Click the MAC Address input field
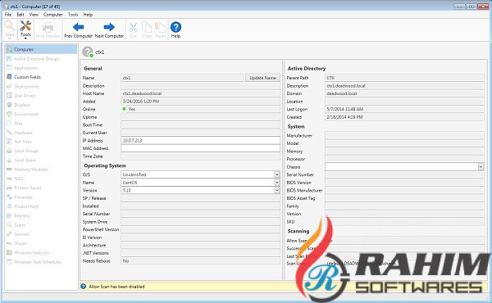The width and height of the screenshot is (492, 303). (201, 148)
